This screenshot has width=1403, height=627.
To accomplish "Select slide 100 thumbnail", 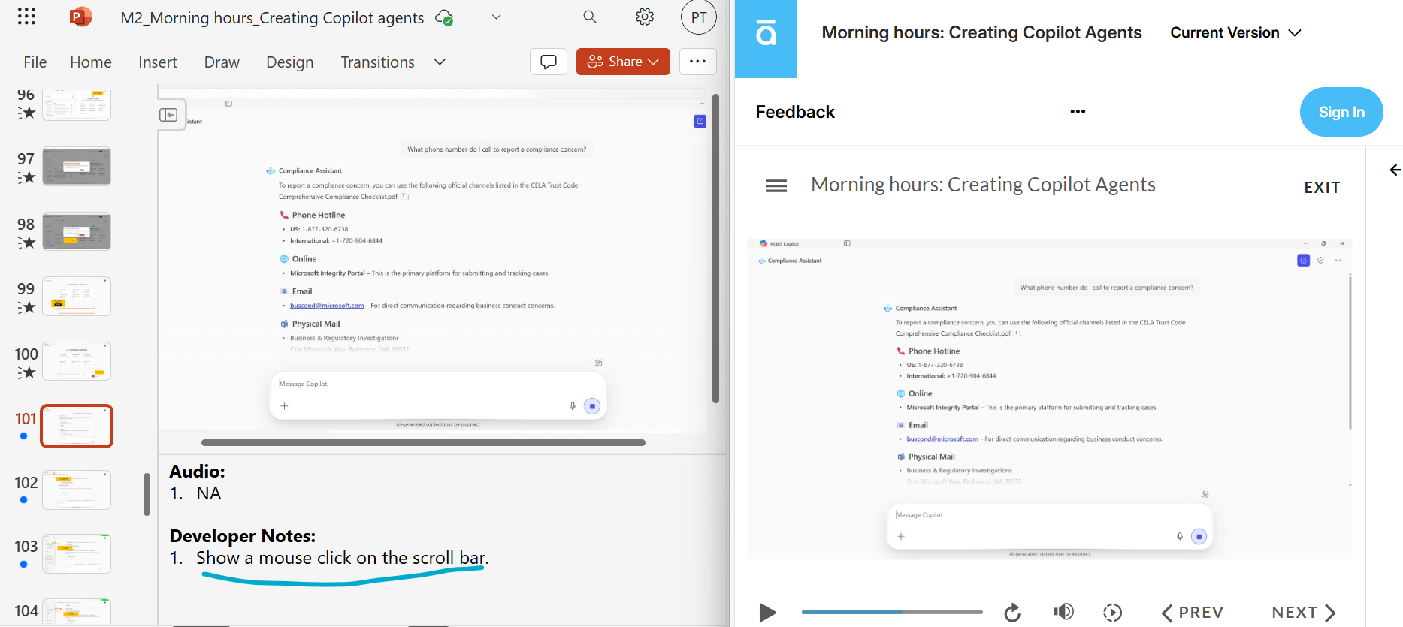I will (x=77, y=361).
